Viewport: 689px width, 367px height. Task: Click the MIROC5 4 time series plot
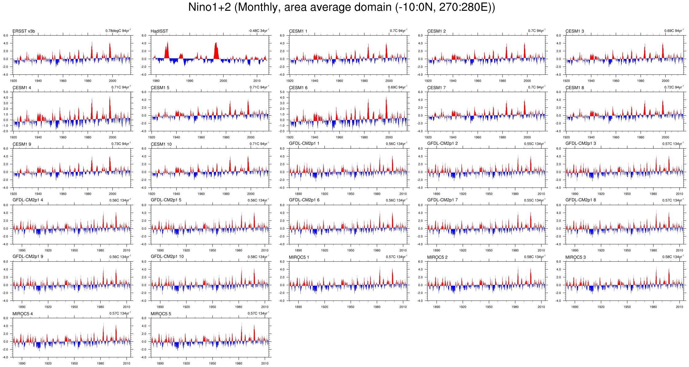pos(72,338)
